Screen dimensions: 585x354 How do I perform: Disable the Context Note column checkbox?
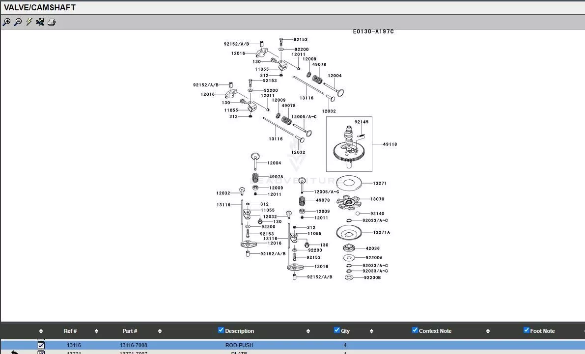tap(415, 330)
